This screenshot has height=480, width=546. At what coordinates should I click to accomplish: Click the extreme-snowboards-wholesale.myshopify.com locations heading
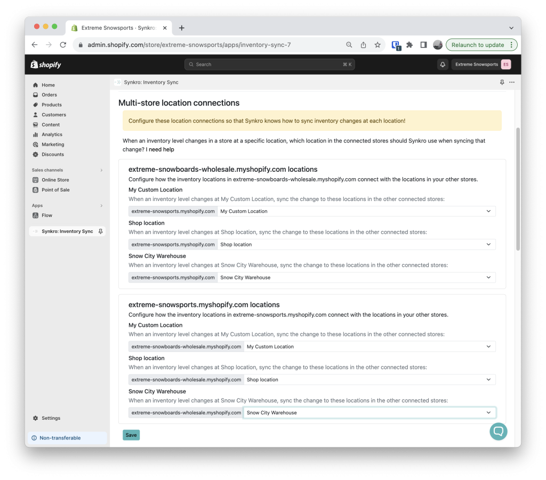223,169
